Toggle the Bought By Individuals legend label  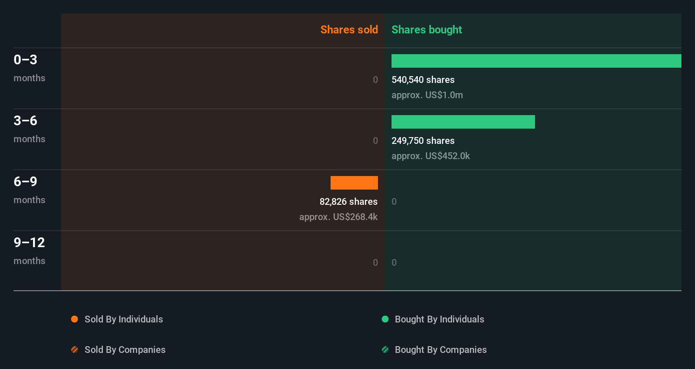tap(439, 319)
